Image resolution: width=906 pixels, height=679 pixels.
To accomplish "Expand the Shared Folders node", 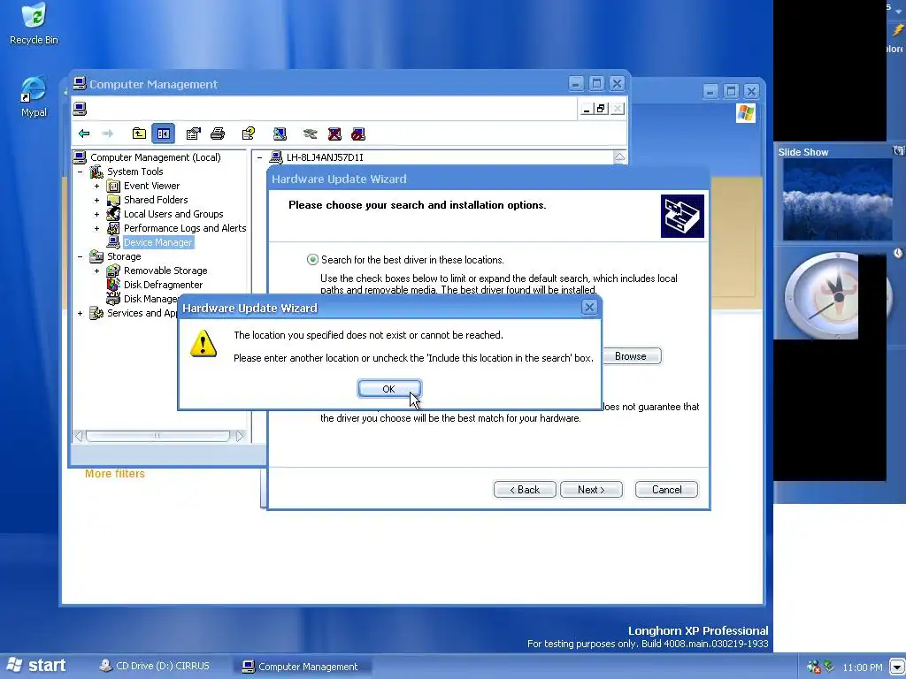I will (97, 200).
